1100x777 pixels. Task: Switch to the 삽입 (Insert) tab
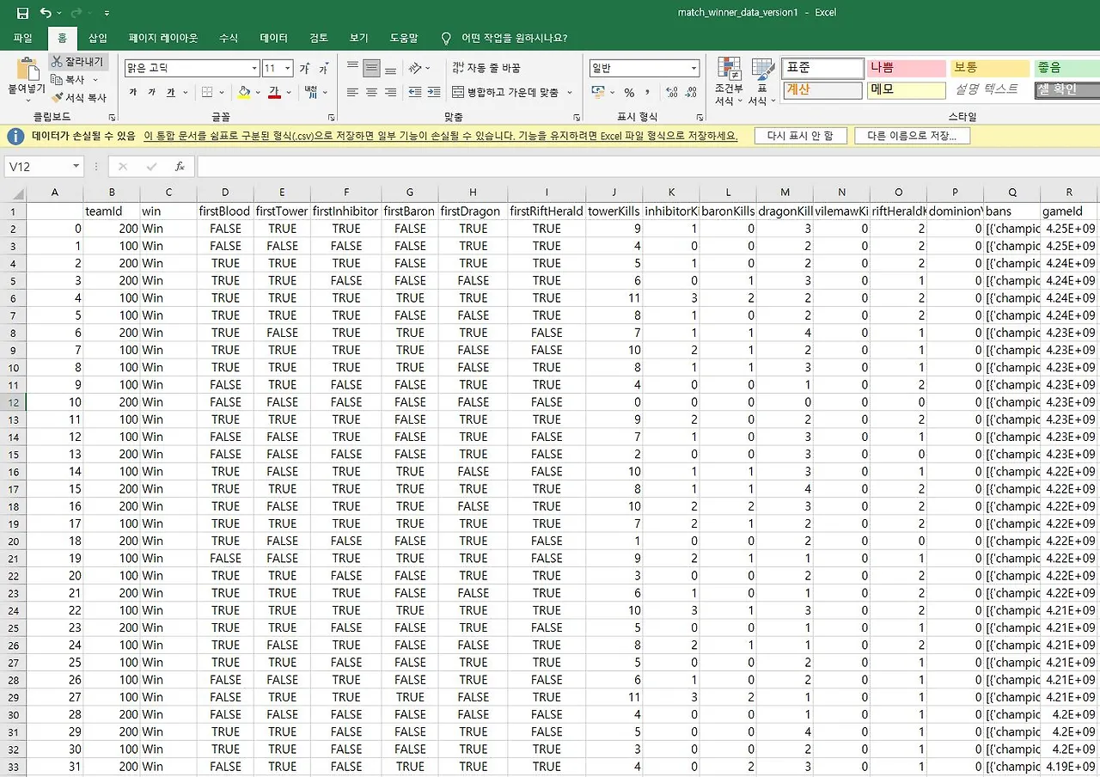pos(98,38)
